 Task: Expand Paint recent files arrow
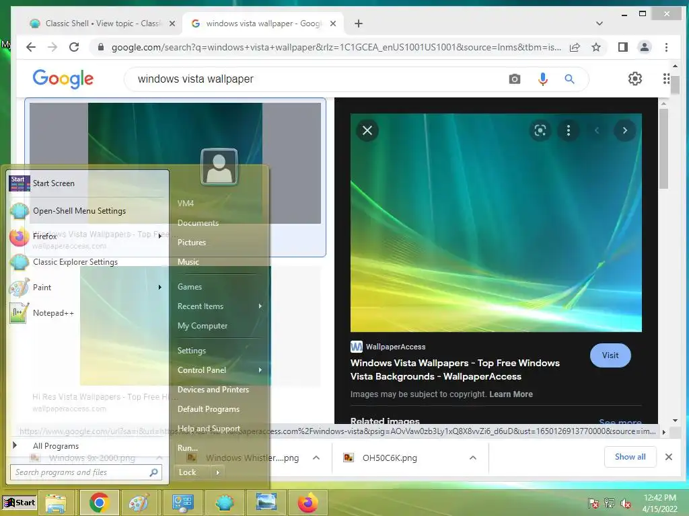tap(159, 288)
